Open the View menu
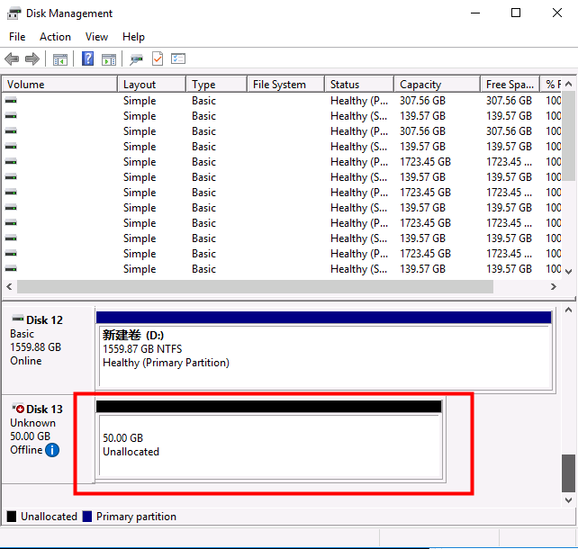The height and width of the screenshot is (549, 578). click(96, 37)
